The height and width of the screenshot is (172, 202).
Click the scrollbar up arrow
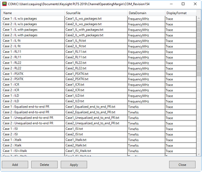click(x=199, y=18)
